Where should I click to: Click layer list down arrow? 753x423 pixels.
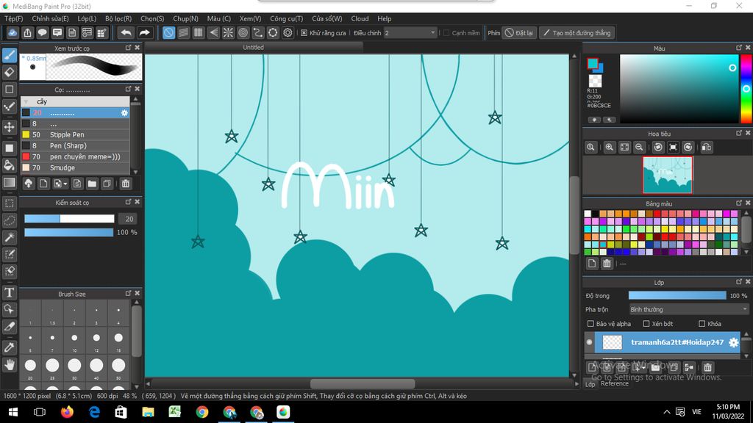[x=746, y=356]
